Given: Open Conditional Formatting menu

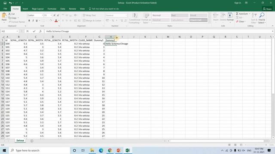Looking at the screenshot, I should click(x=134, y=18).
